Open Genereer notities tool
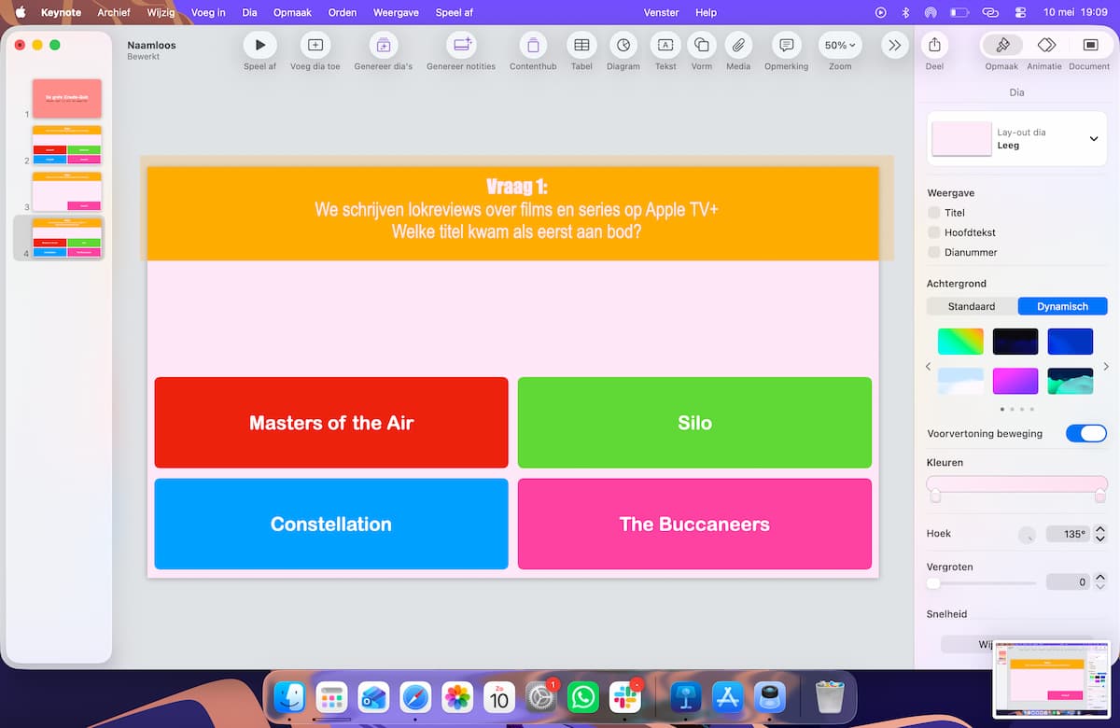1120x728 pixels. click(461, 45)
